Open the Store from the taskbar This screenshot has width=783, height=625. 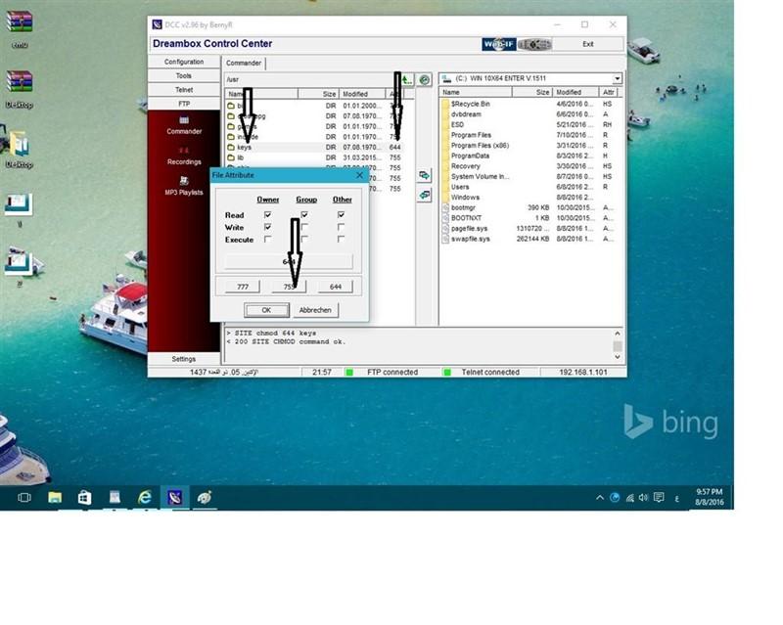(x=84, y=497)
